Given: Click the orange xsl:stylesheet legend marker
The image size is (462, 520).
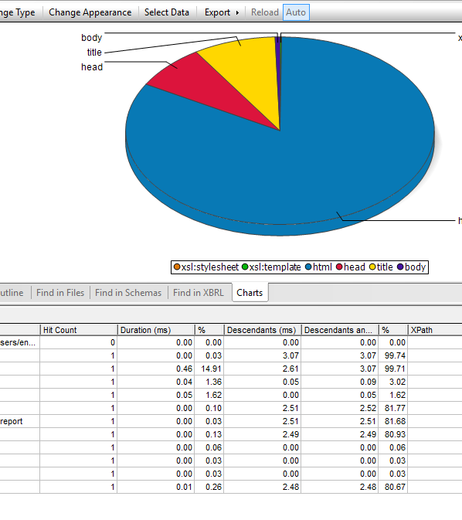Looking at the screenshot, I should click(177, 267).
